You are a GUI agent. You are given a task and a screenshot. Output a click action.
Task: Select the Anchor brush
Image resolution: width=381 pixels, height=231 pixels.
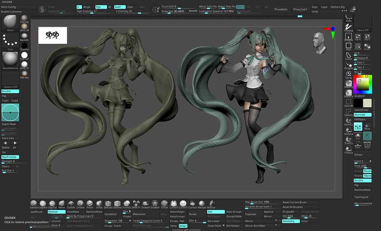211,204
